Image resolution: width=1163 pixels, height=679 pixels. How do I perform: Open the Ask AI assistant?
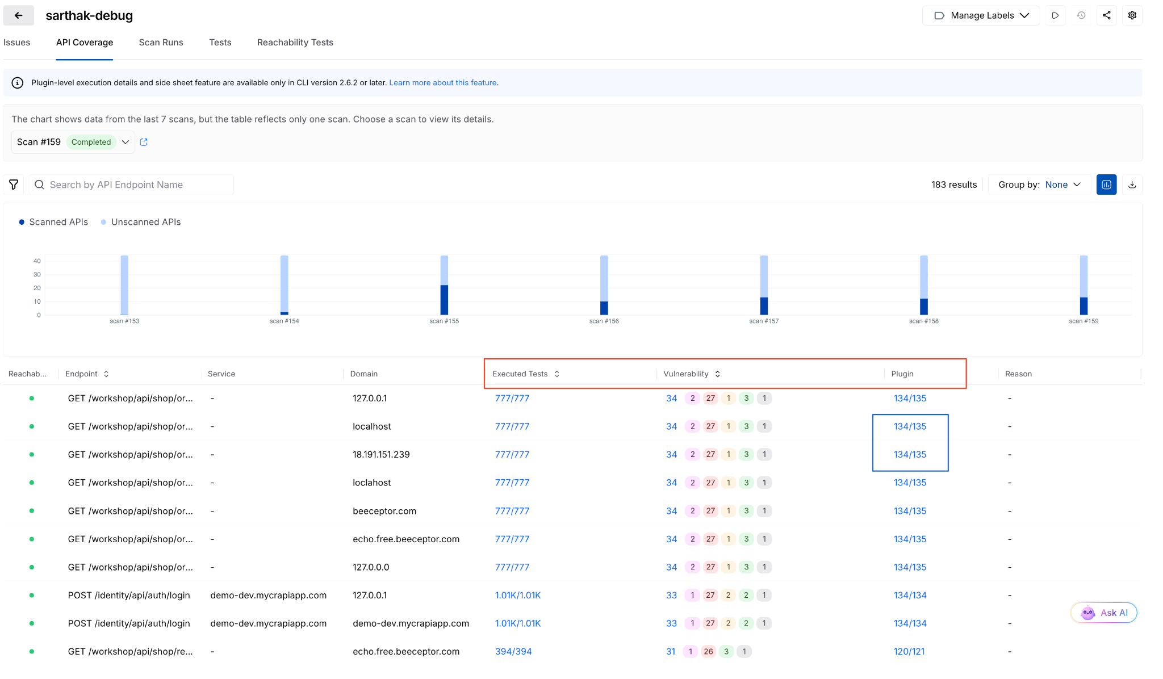pyautogui.click(x=1104, y=613)
